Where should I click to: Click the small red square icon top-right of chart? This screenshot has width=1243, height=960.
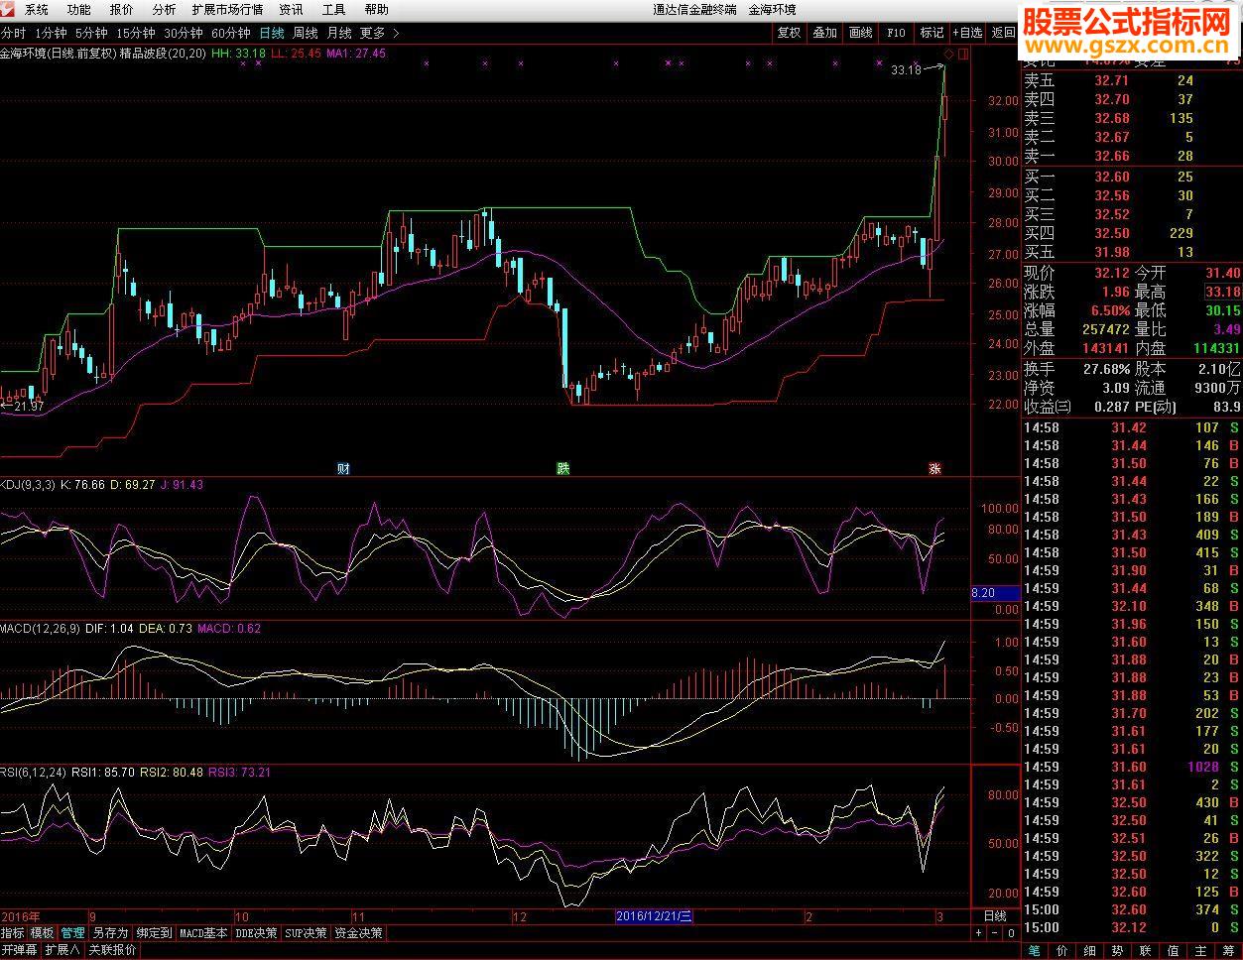pos(962,53)
